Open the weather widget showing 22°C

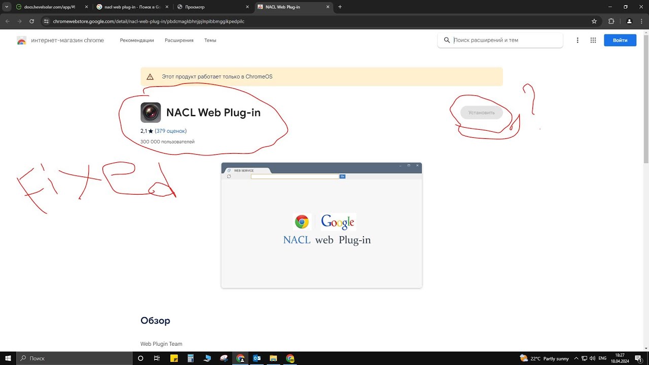click(x=544, y=358)
